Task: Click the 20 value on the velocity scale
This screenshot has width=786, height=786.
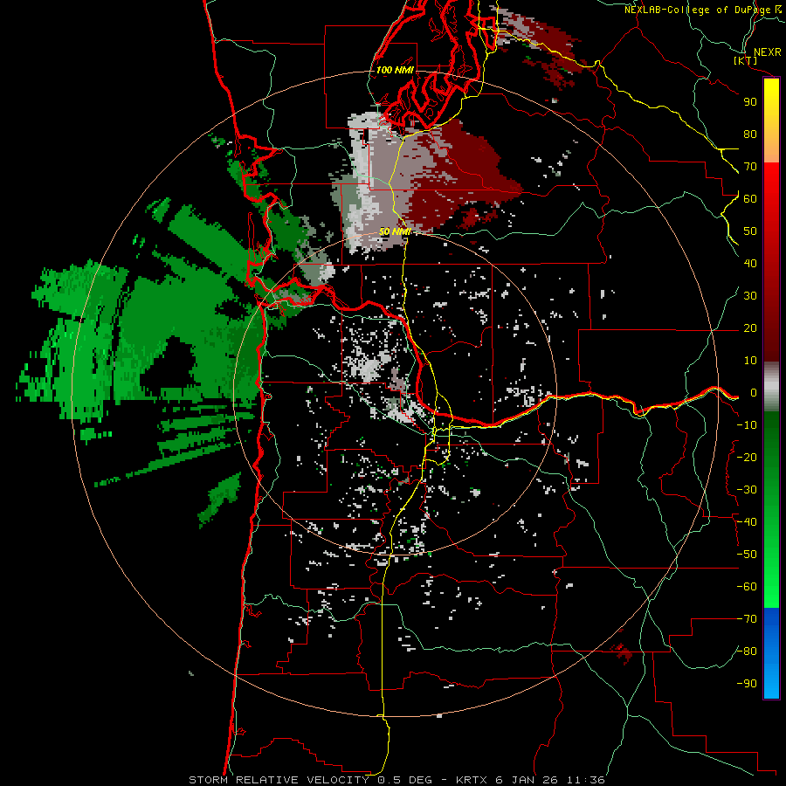Action: tap(750, 327)
